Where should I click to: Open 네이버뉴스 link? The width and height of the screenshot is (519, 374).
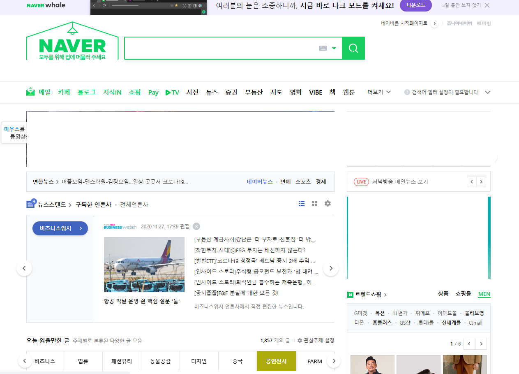click(x=260, y=181)
